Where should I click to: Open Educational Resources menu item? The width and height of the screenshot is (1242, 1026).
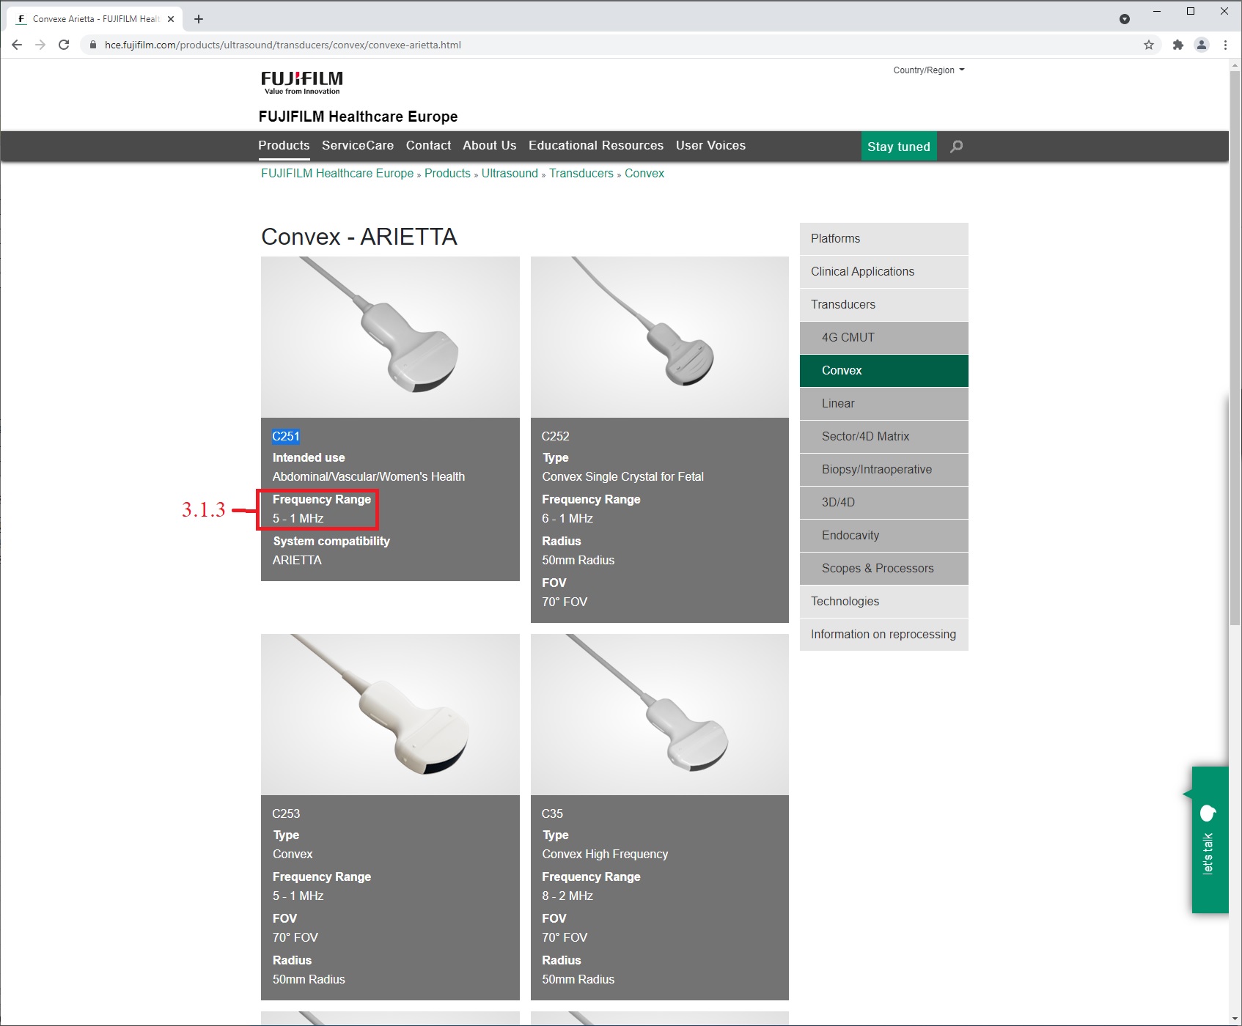click(x=595, y=146)
